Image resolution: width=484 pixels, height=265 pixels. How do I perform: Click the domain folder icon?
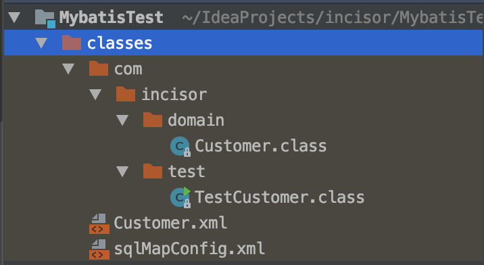pyautogui.click(x=153, y=120)
